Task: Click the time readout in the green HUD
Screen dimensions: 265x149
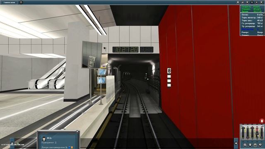Action: (x=251, y=11)
